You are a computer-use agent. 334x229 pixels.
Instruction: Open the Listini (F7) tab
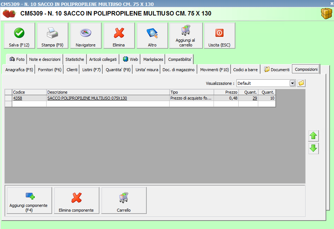pyautogui.click(x=91, y=70)
